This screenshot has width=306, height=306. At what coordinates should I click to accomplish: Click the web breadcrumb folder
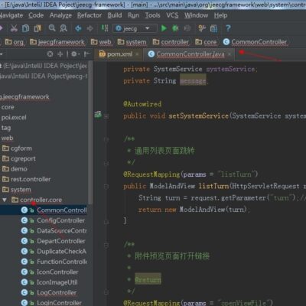tap(101, 42)
